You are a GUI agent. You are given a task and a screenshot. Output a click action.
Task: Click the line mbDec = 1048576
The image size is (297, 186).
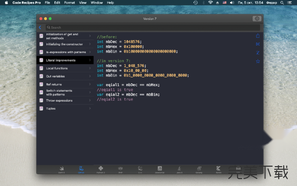click(119, 42)
